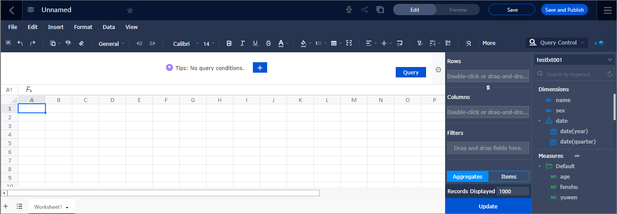Click the star favorite icon next to Unnamed
617x214 pixels.
coord(130,10)
